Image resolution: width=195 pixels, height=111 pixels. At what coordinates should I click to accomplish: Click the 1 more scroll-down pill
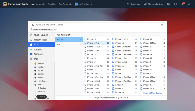42,97
